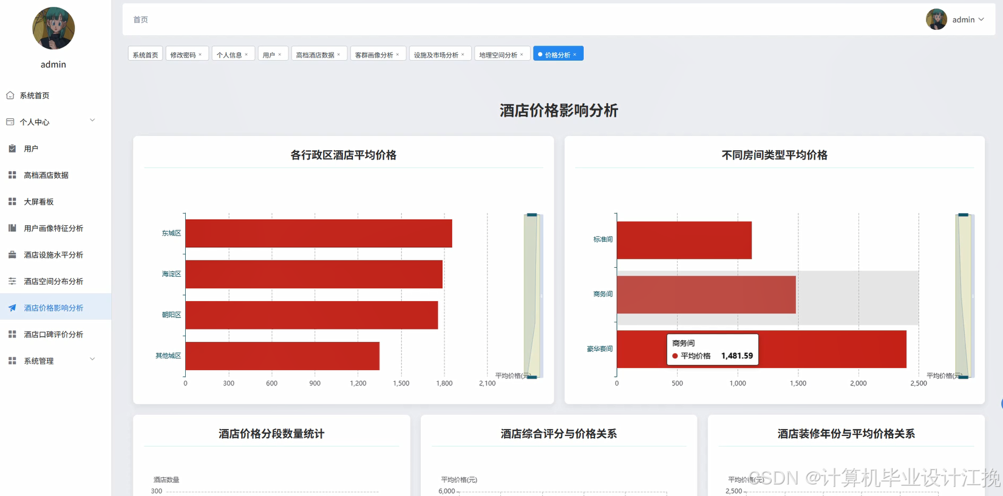This screenshot has width=1003, height=496.
Task: Click the 首页 breadcrumb link
Action: tap(140, 19)
